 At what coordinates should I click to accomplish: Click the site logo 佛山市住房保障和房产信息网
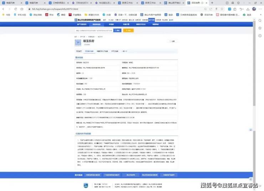pyautogui.click(x=87, y=20)
